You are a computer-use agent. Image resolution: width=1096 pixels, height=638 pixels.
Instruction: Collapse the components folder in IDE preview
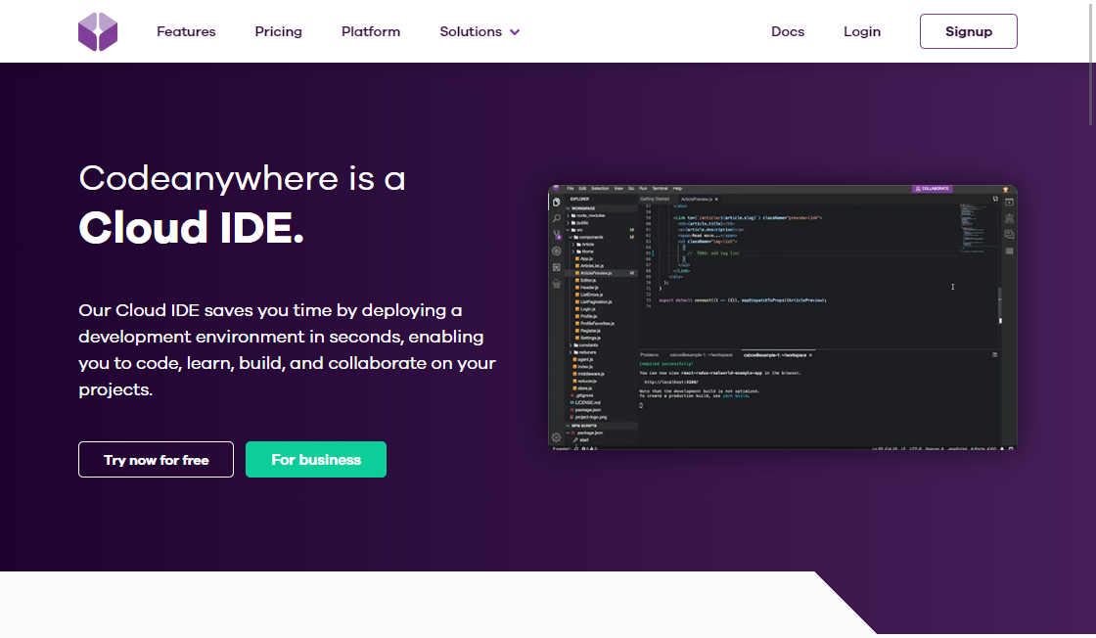[x=587, y=237]
